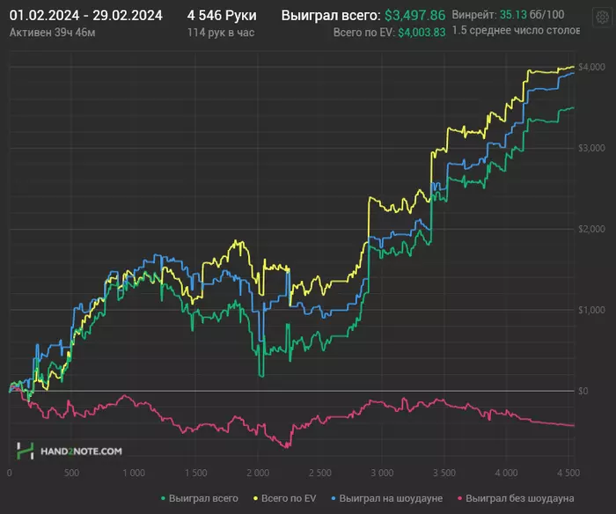Click "Выиграл всего:" header label
The image size is (616, 514).
click(331, 16)
